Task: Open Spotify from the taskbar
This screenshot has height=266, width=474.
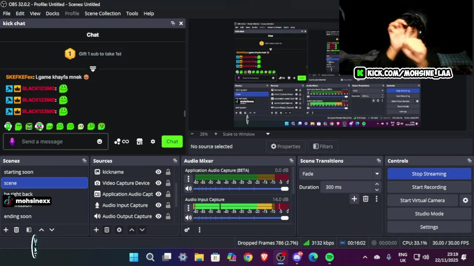Action: pos(330,257)
